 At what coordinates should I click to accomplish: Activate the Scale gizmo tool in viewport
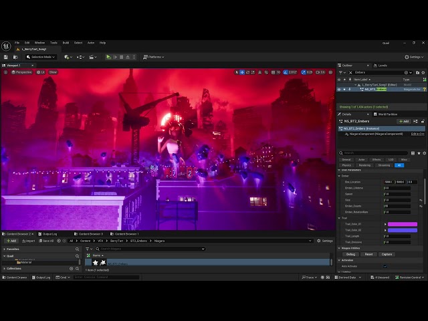(253, 72)
